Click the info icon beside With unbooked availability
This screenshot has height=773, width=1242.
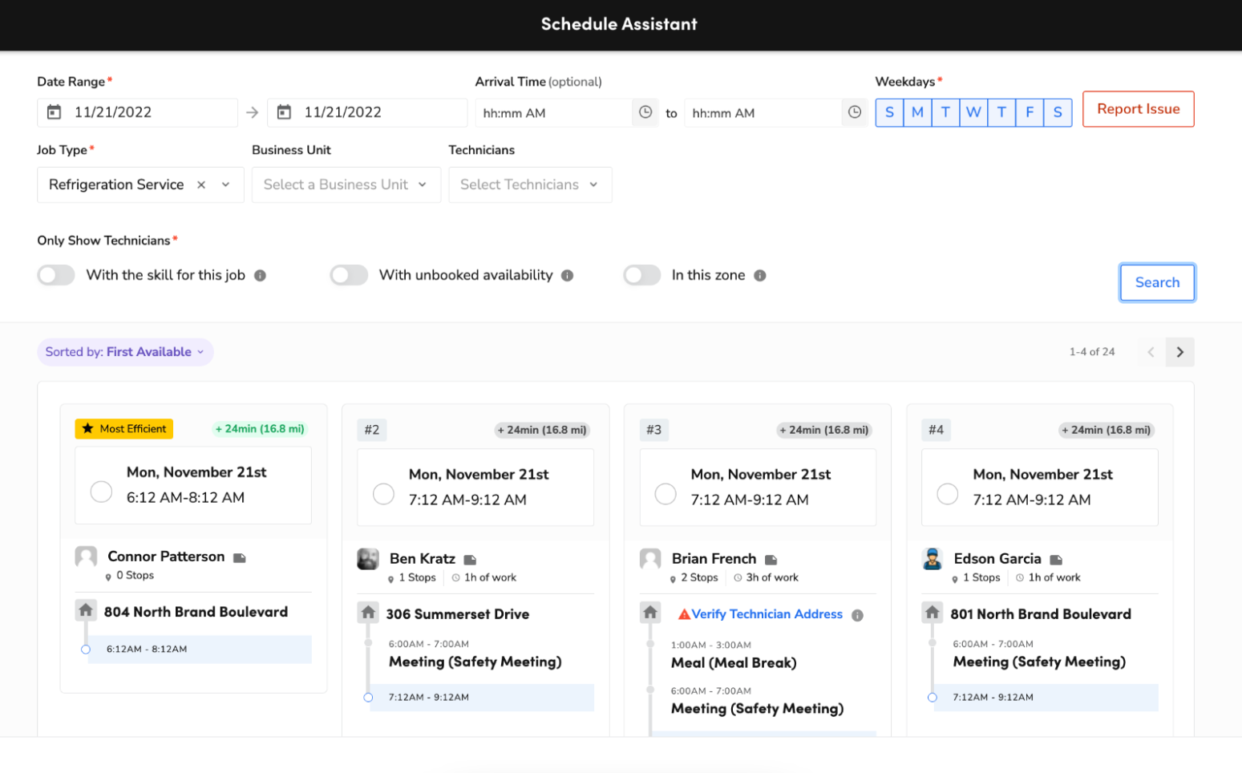point(568,275)
